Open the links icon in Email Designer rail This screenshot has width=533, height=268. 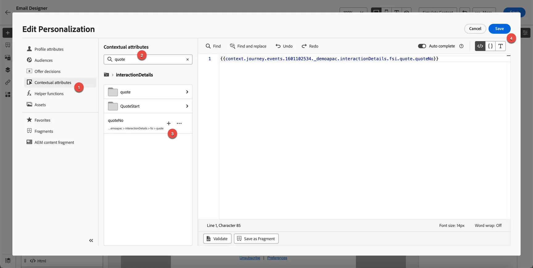[x=8, y=82]
